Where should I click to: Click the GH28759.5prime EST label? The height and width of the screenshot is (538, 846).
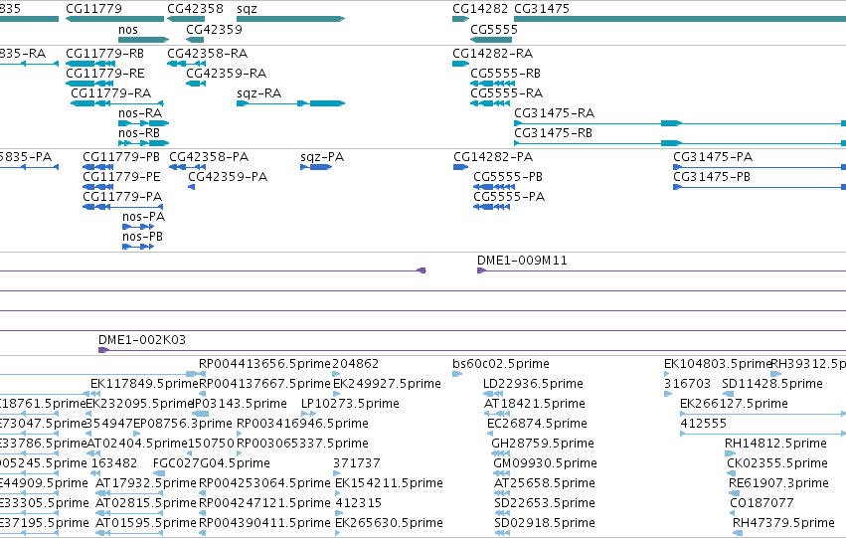click(543, 444)
